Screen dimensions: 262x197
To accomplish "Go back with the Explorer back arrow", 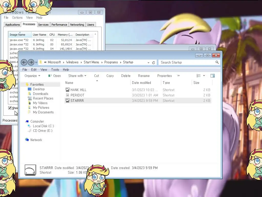I will (24, 63).
